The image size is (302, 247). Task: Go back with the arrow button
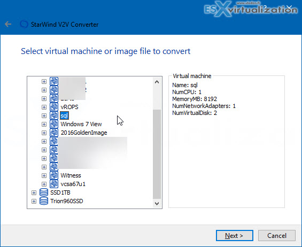coord(8,24)
